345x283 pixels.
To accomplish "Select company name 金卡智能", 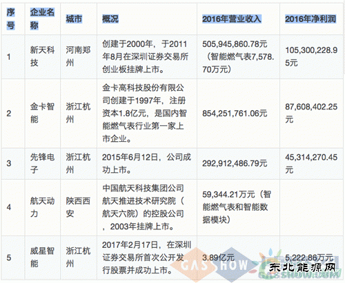I will 42,113.
